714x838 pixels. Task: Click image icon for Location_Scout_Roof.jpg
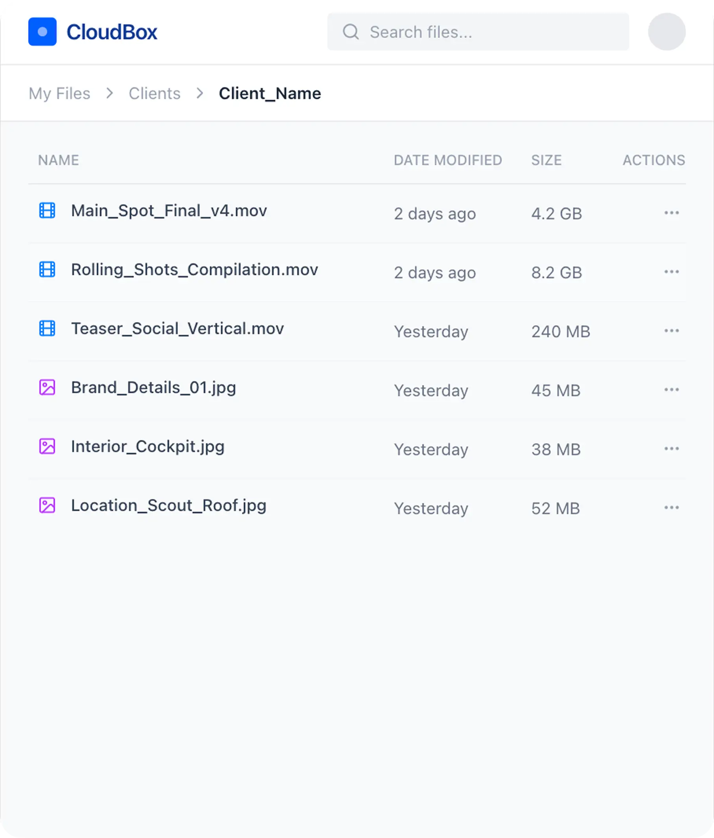point(47,505)
